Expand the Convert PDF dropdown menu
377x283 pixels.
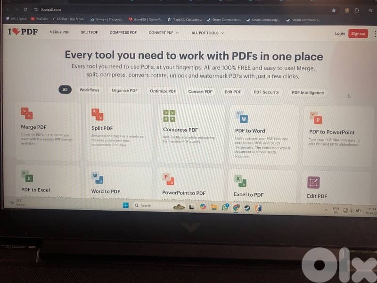point(164,33)
